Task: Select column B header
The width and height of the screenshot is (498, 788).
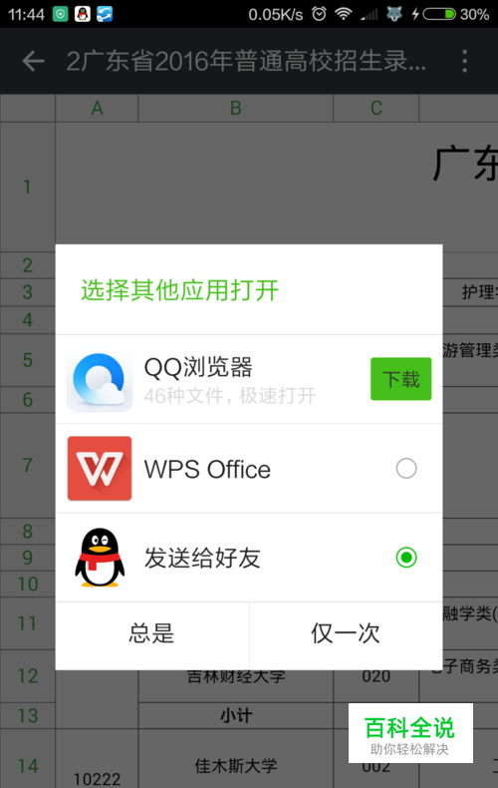Action: (235, 108)
